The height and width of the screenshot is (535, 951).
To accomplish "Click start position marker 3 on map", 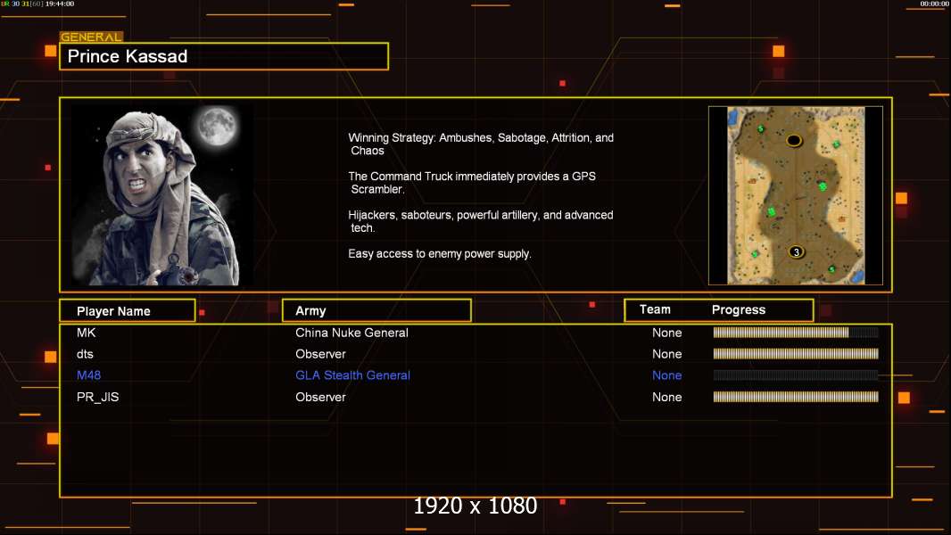I will [x=797, y=252].
